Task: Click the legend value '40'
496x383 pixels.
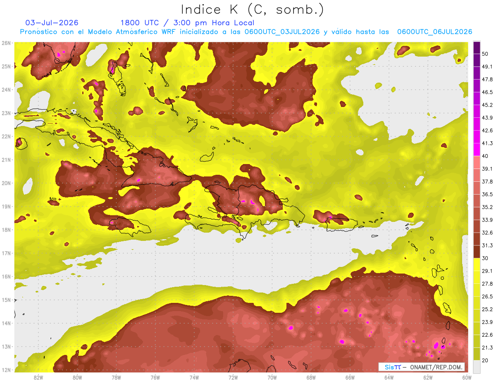Action: pos(485,156)
